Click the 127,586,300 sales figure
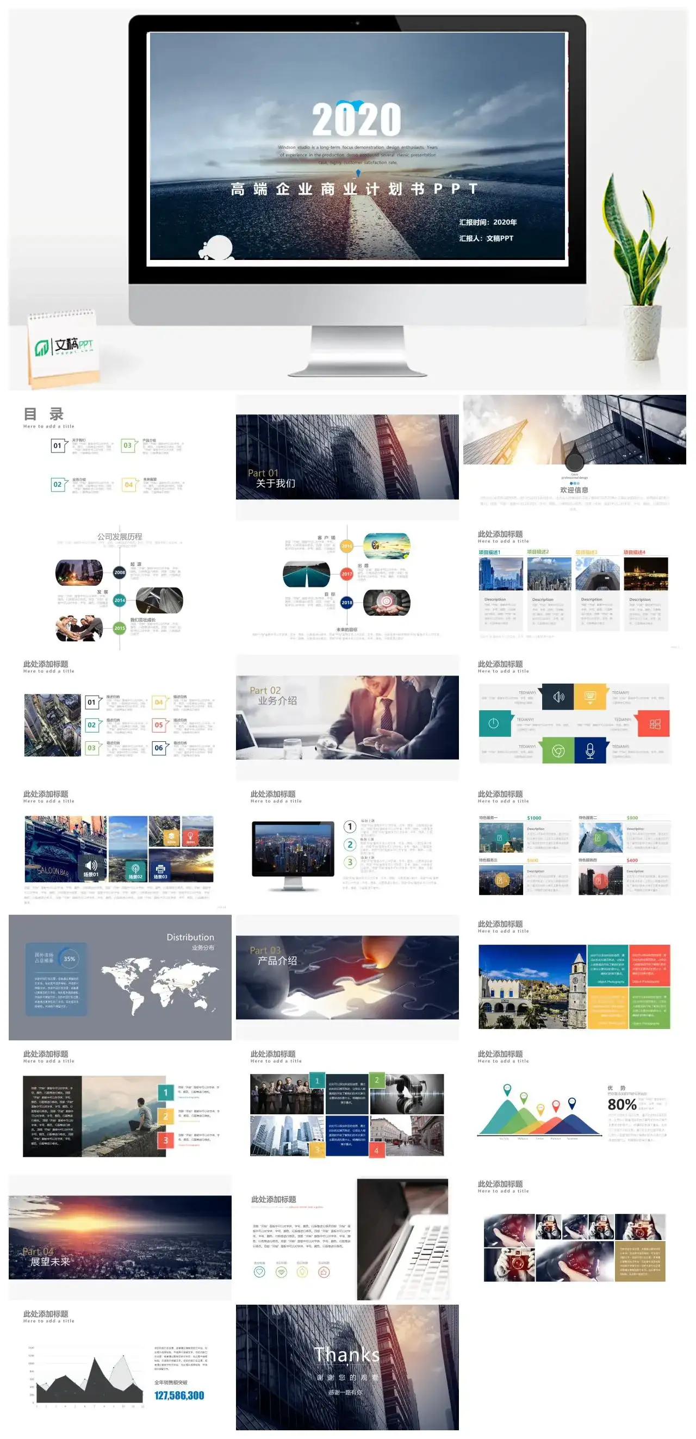Viewport: 696px width, 1439px height. (x=179, y=1395)
